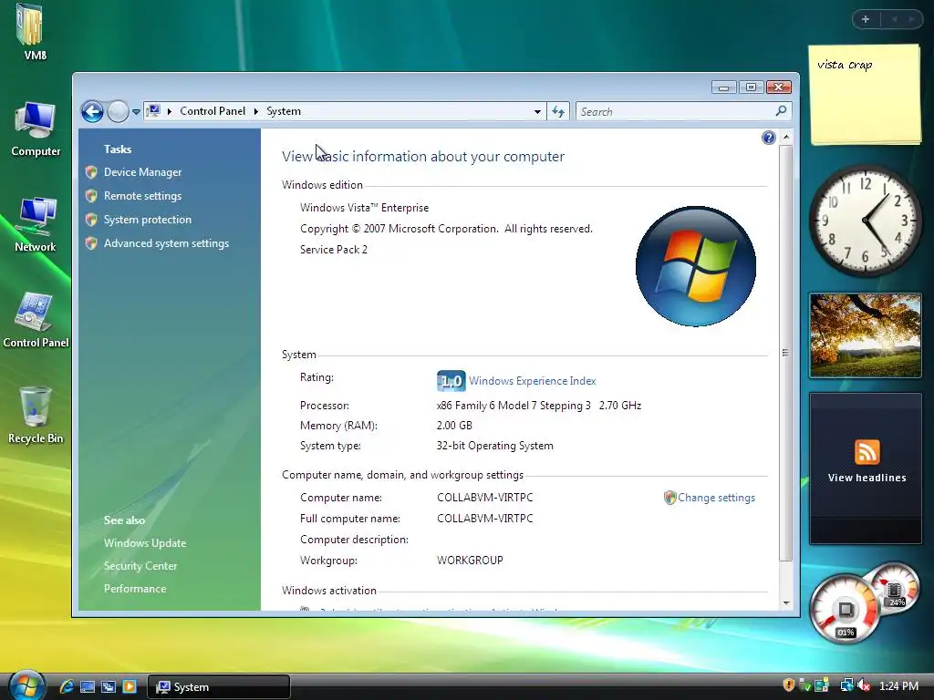
Task: Click the 1:24 PM taskbar clock
Action: 898,686
